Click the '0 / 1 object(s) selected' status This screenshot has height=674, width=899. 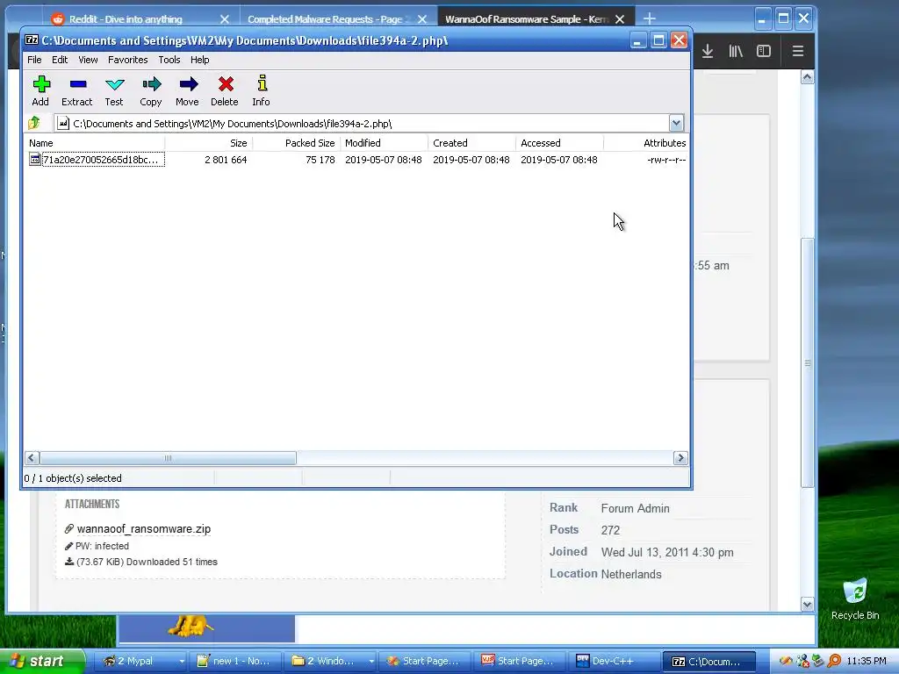[x=73, y=478]
